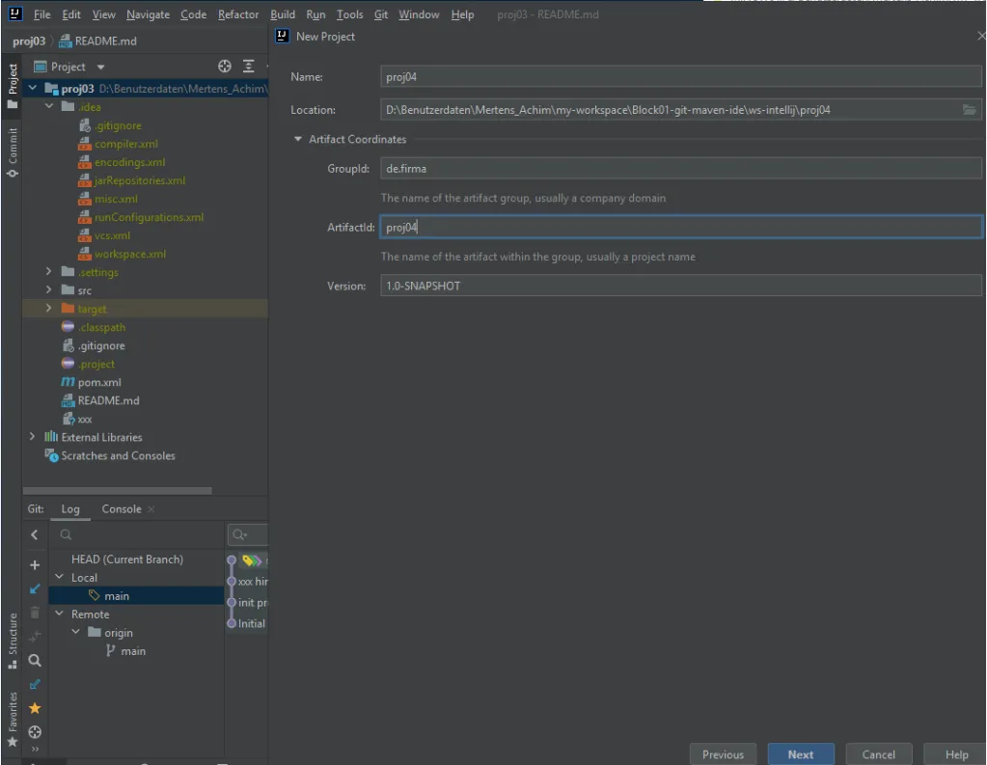The width and height of the screenshot is (987, 765).
Task: Expand the target folder
Action: coord(49,308)
